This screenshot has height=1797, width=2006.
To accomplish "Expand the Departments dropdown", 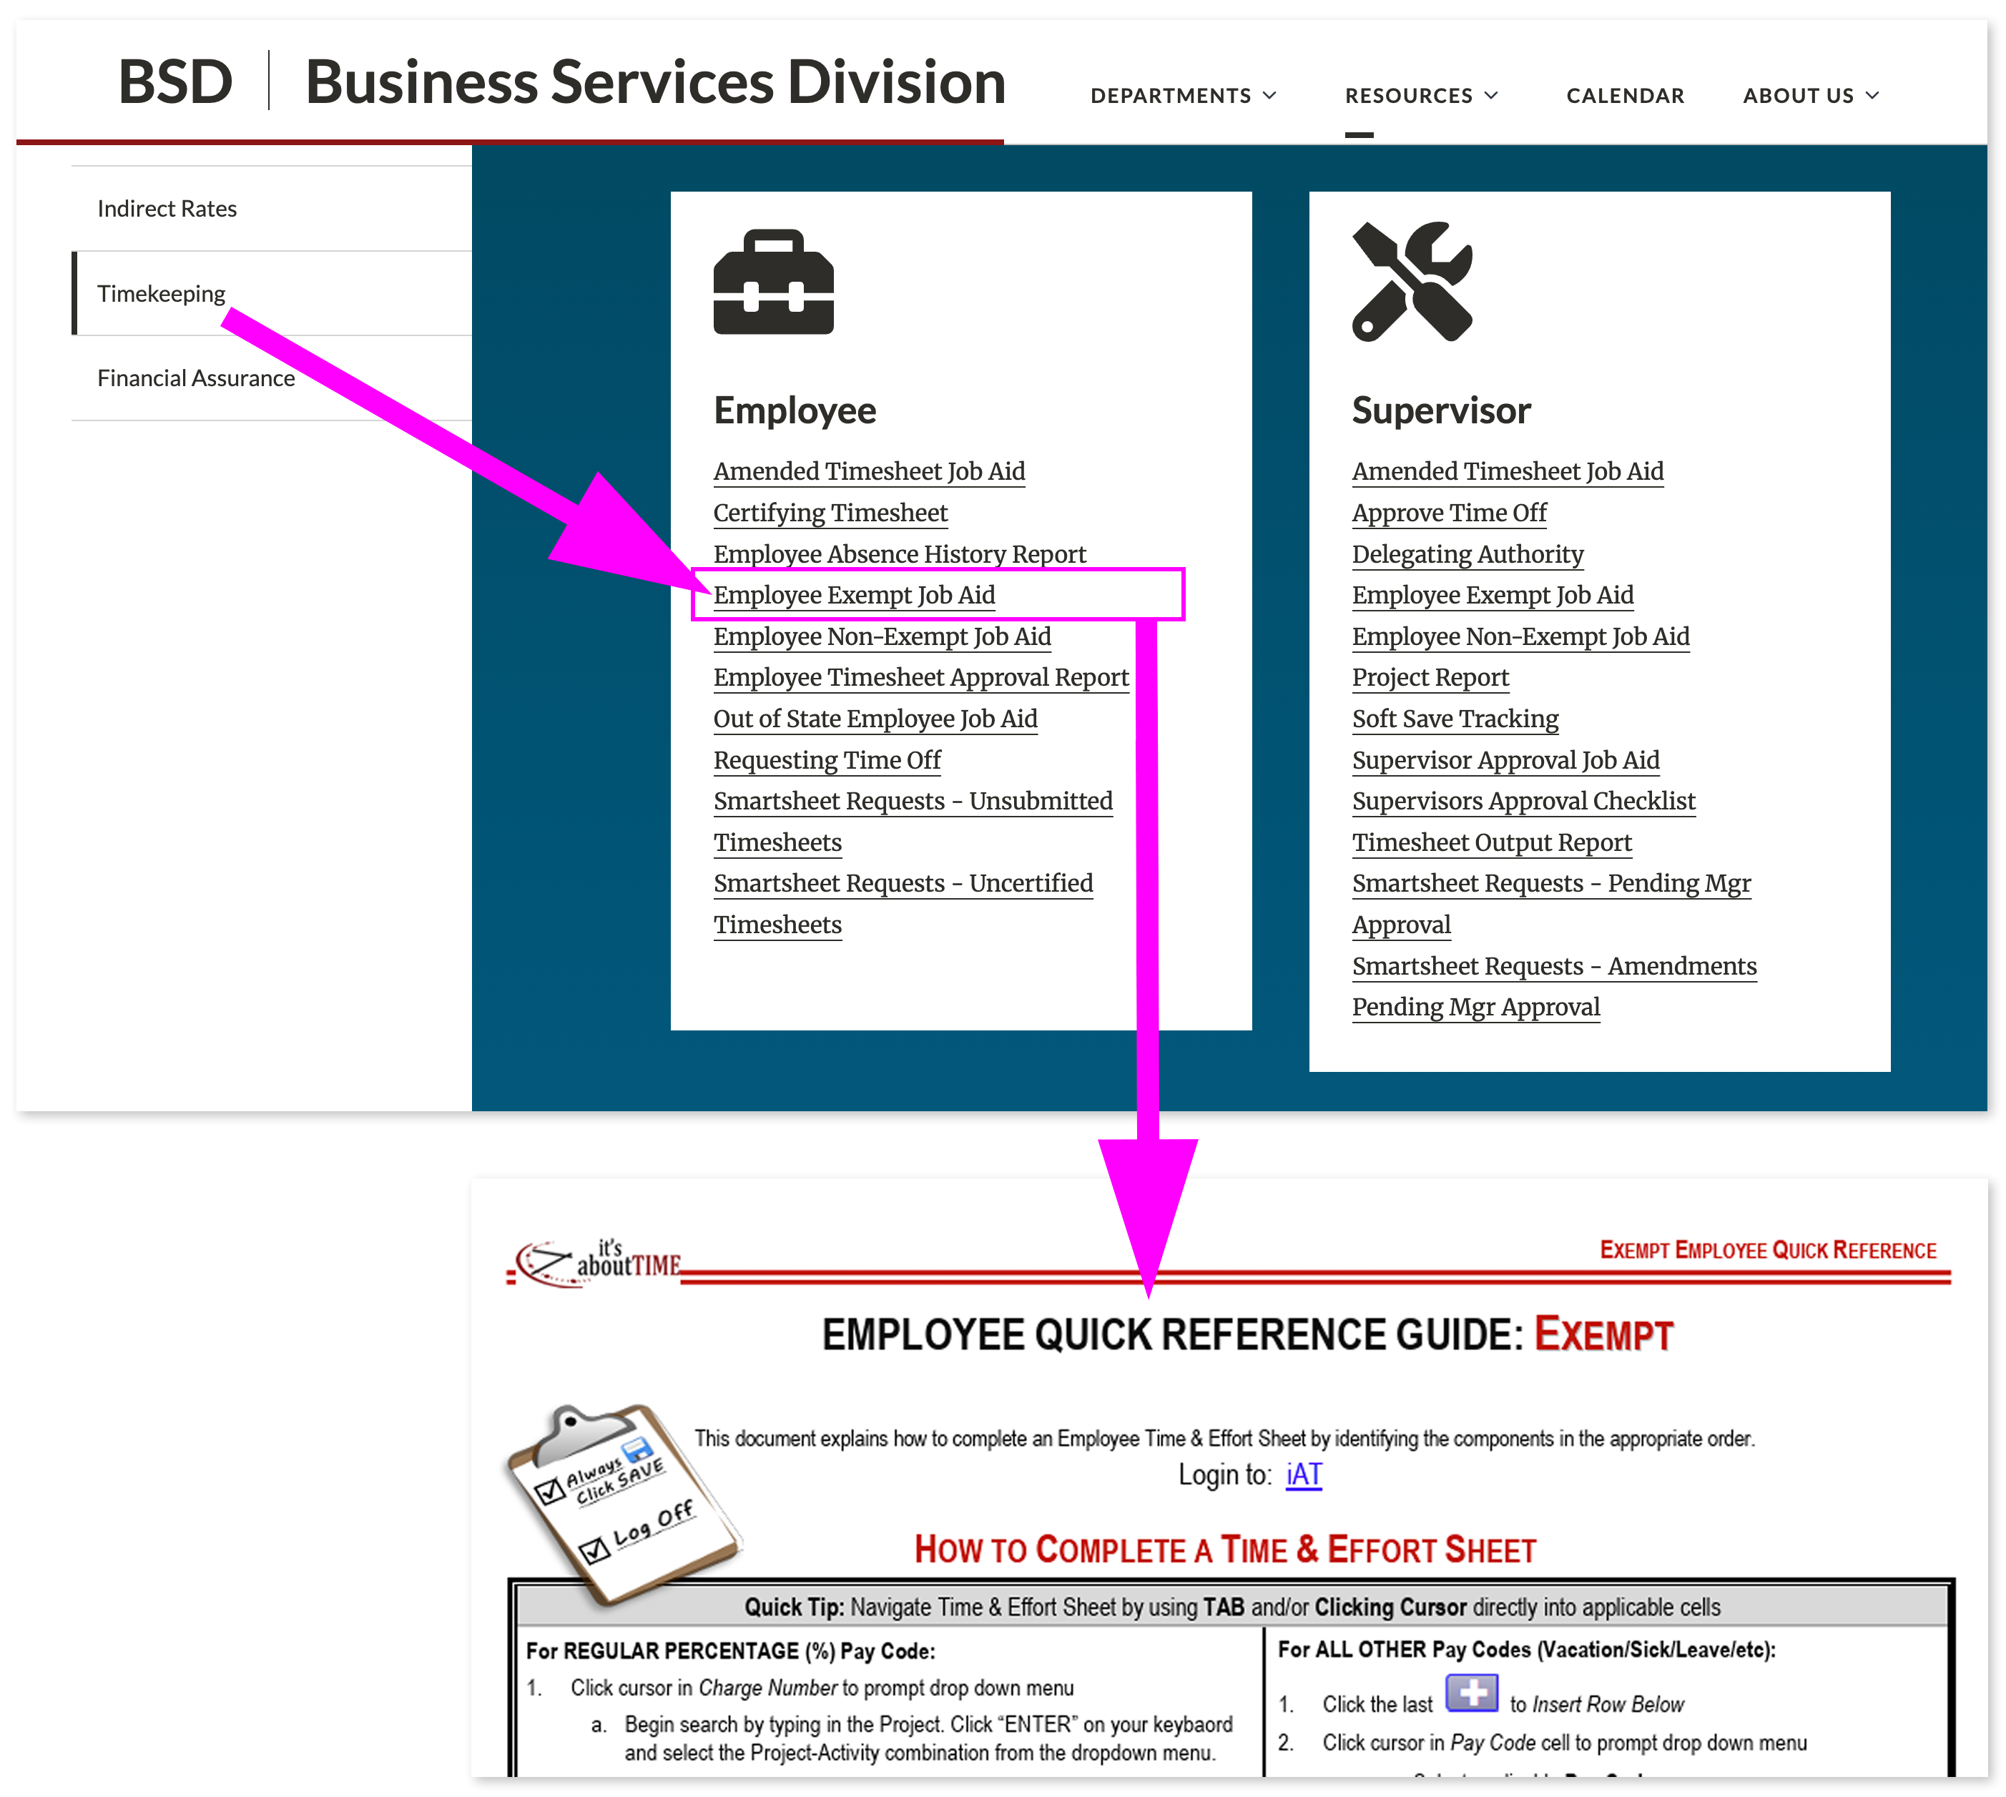I will pos(1183,95).
